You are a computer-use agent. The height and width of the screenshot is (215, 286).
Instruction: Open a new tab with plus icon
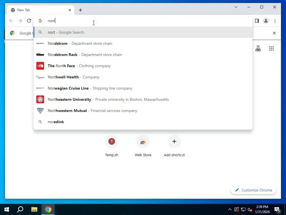point(80,10)
